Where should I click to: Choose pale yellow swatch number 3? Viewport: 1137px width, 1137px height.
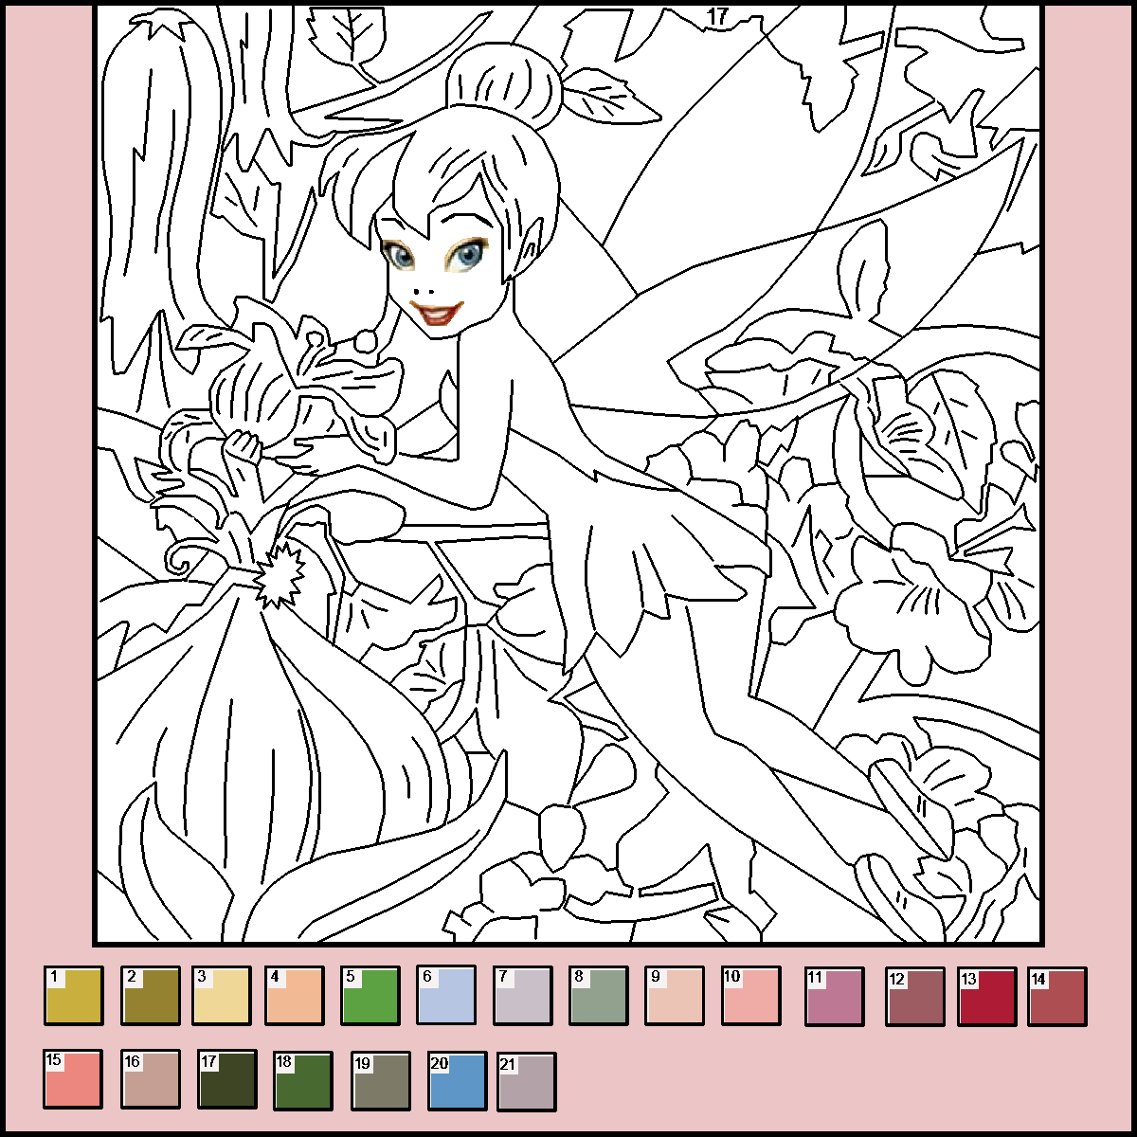pos(222,996)
